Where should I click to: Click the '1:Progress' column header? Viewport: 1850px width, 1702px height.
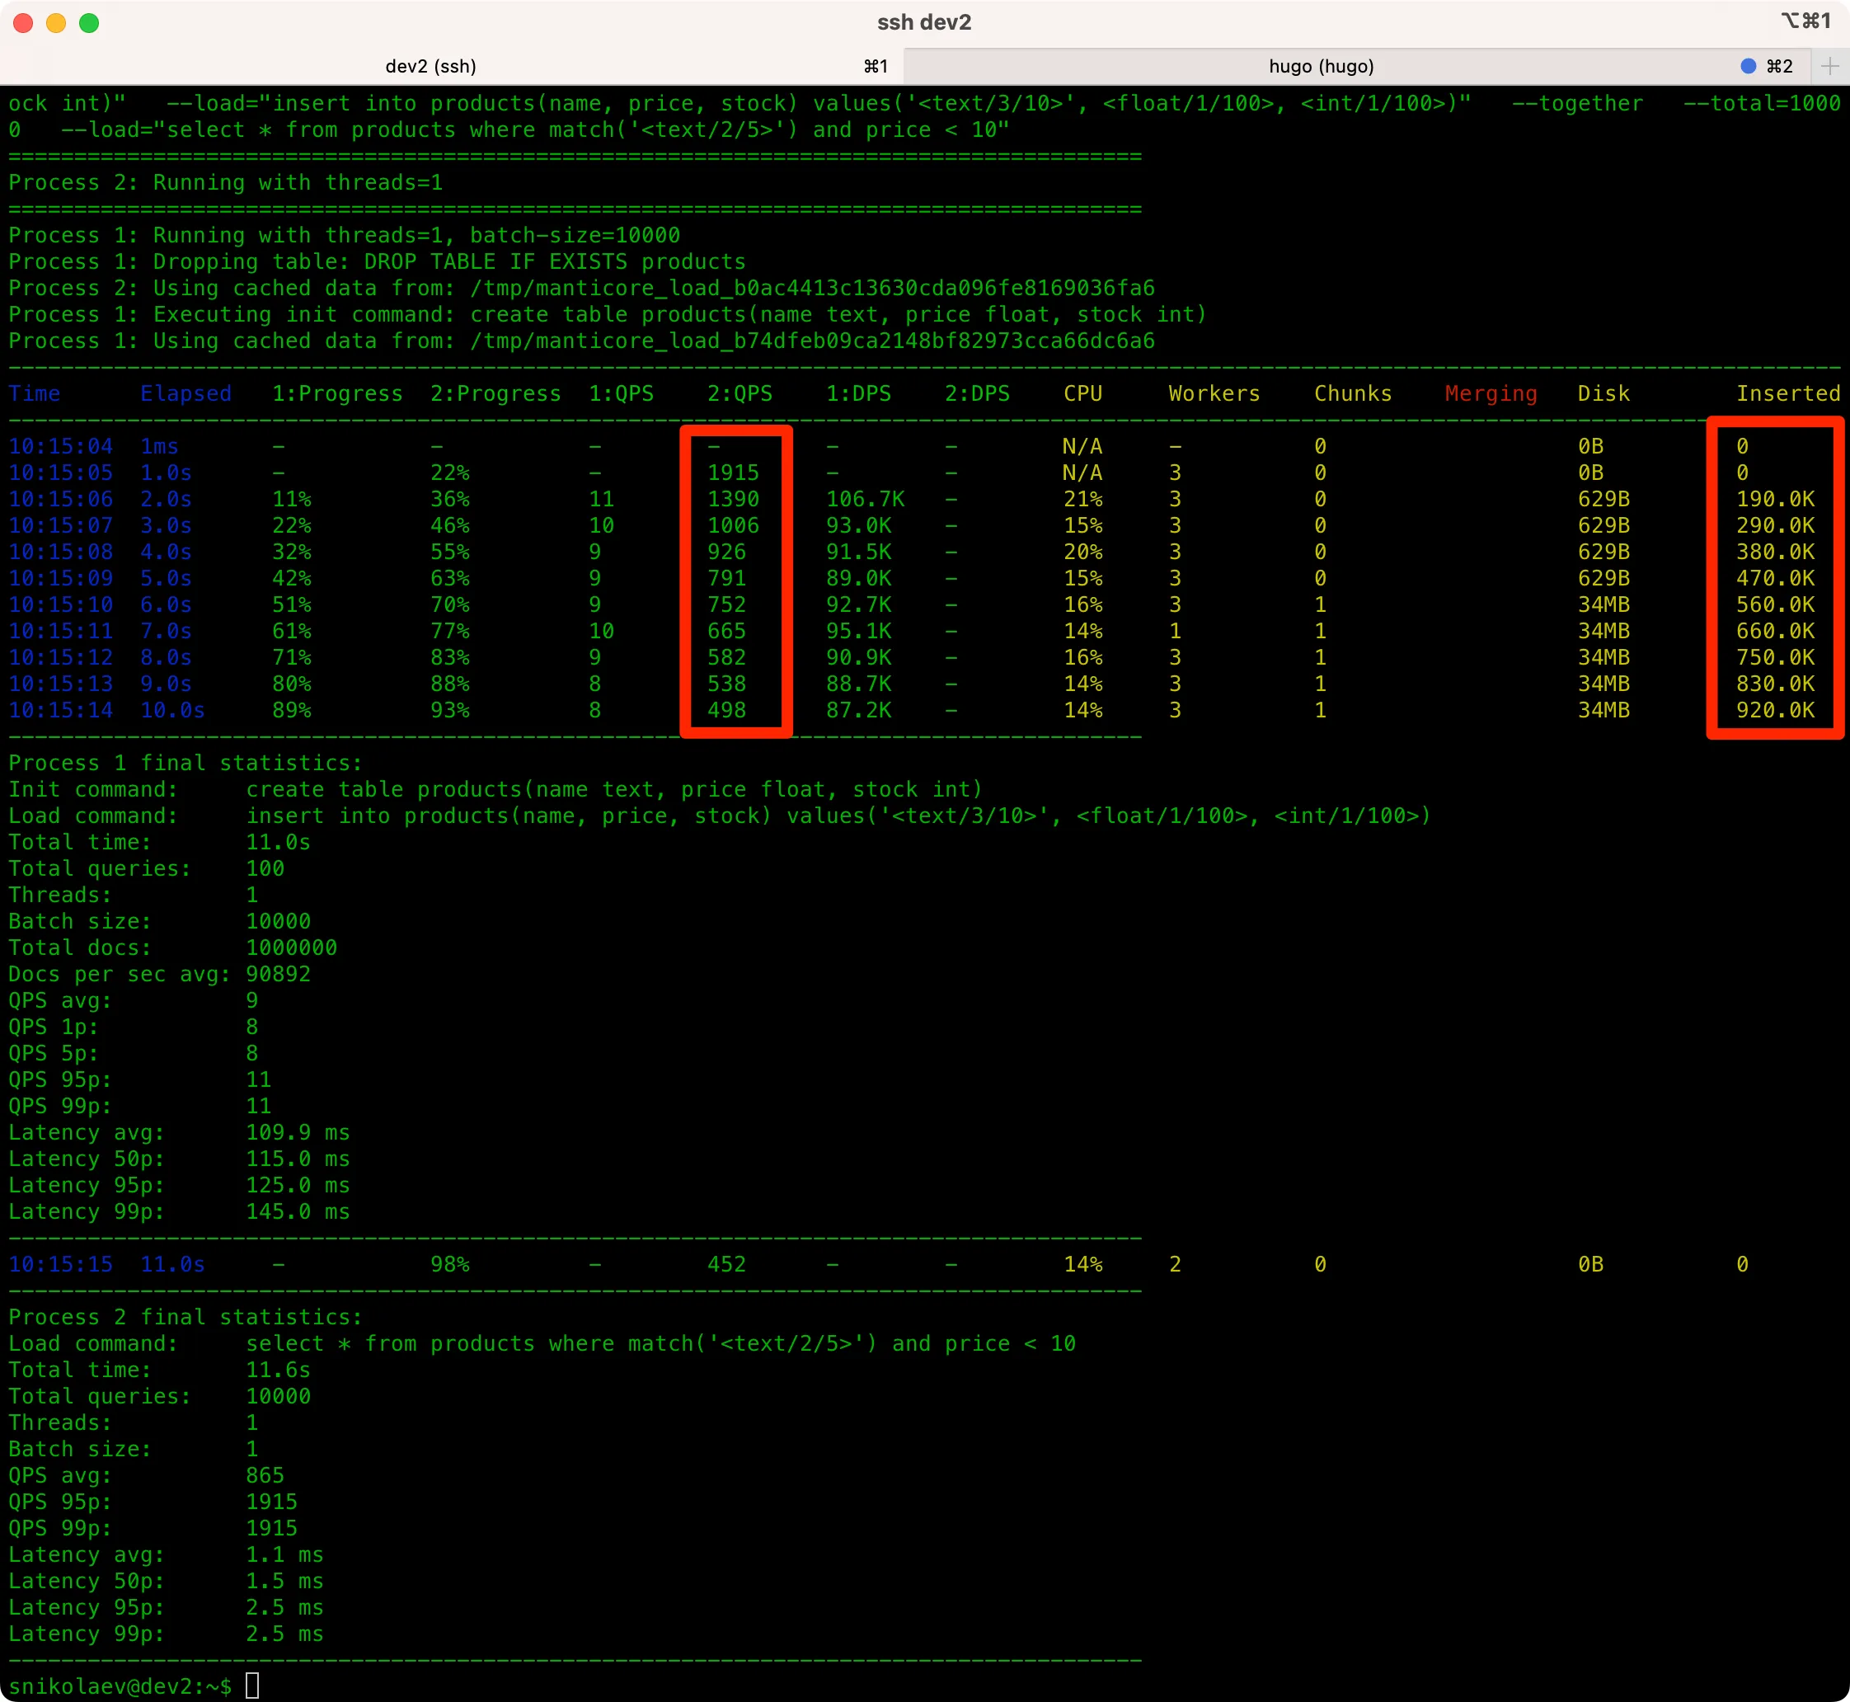pyautogui.click(x=337, y=393)
